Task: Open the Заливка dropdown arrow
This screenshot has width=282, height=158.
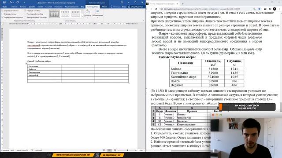Action: [x=87, y=18]
